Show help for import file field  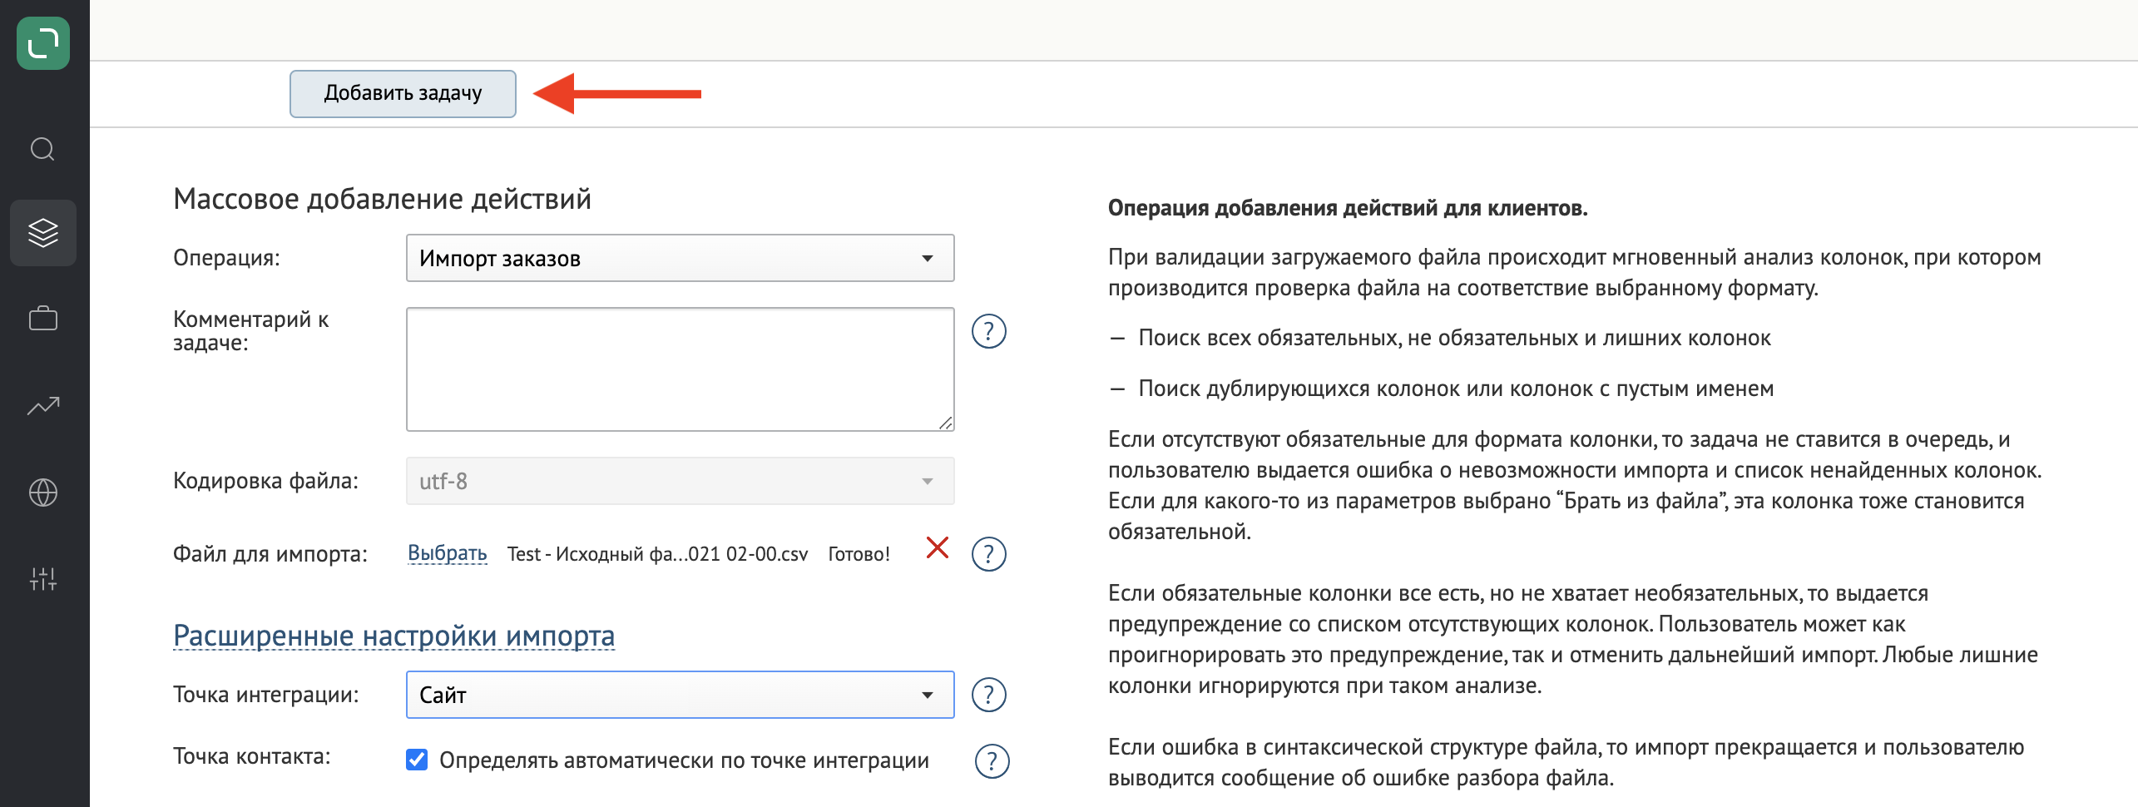tap(989, 554)
